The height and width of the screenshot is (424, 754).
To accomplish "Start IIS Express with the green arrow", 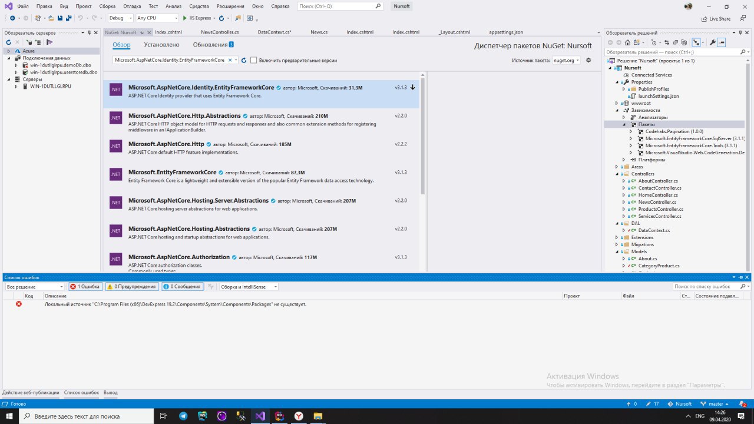I will (x=185, y=18).
